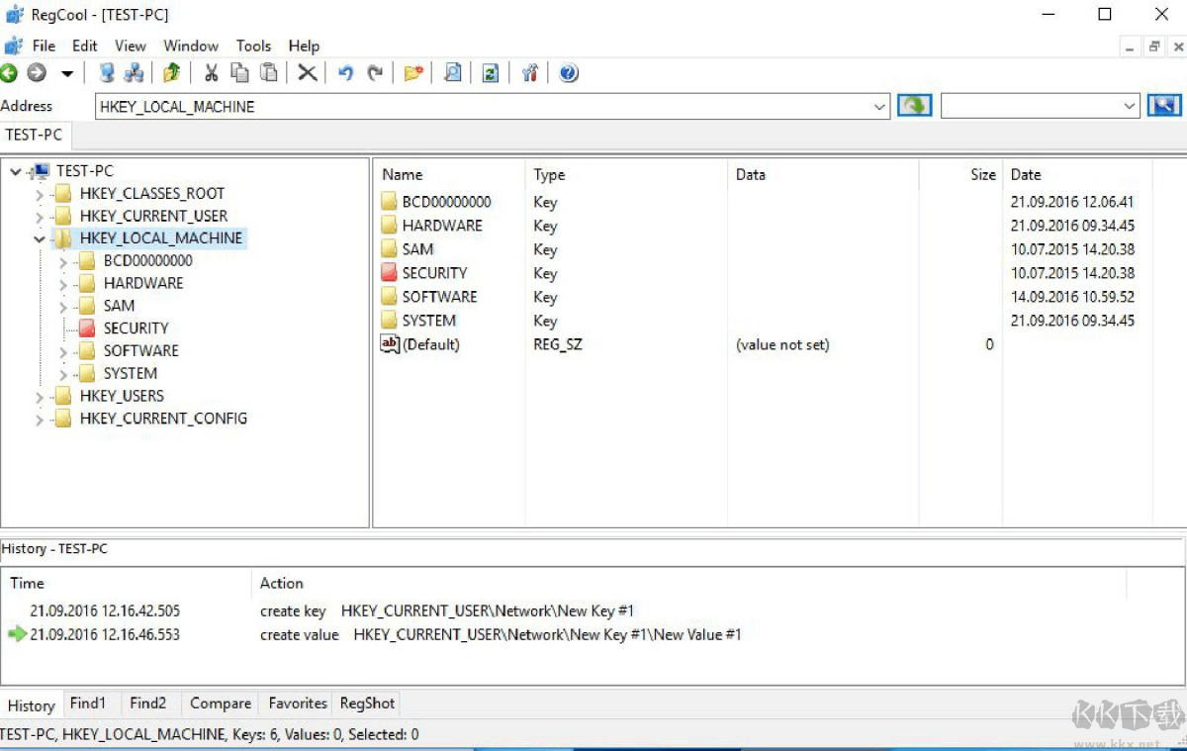
Task: Sort list by the Date column header
Action: tap(1026, 174)
